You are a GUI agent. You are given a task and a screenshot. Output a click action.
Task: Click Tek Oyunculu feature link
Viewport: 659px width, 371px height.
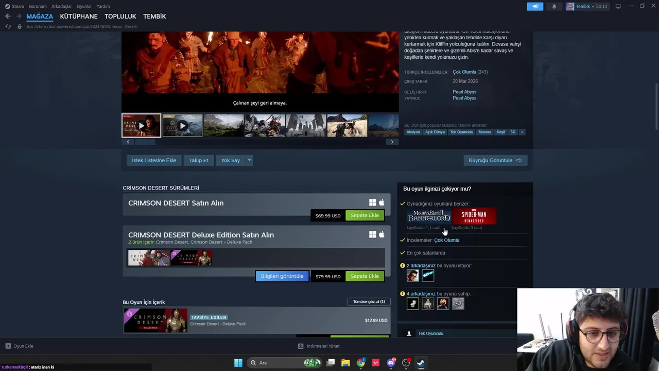tap(430, 333)
